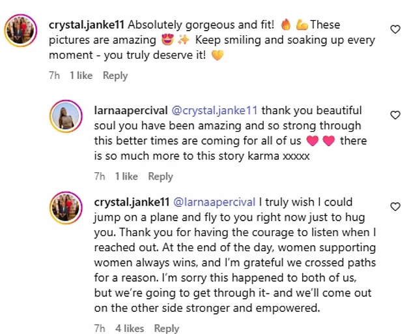Click crystal.janke11's avatar beside the bottom comment
The width and height of the screenshot is (409, 334).
click(x=64, y=208)
